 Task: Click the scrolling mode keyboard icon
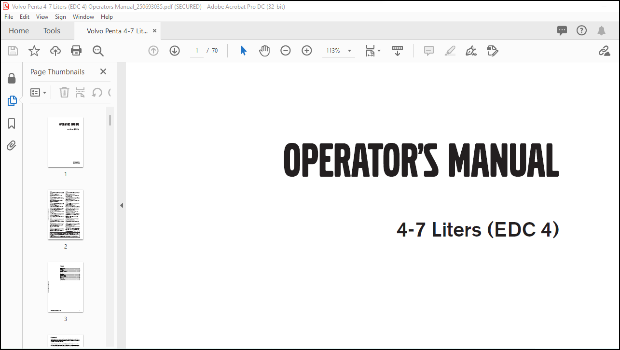coord(398,51)
